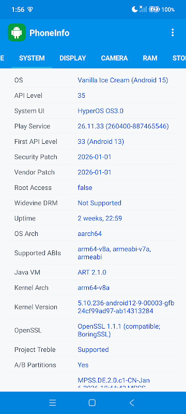Tap the home navigation button

[x=92, y=403]
